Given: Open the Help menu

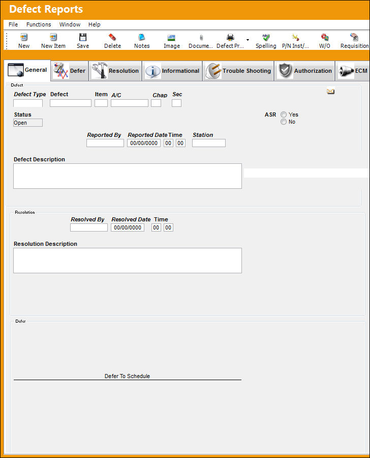Looking at the screenshot, I should 94,24.
